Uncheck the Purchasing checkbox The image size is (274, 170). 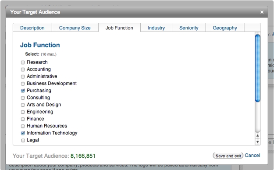pos(23,91)
